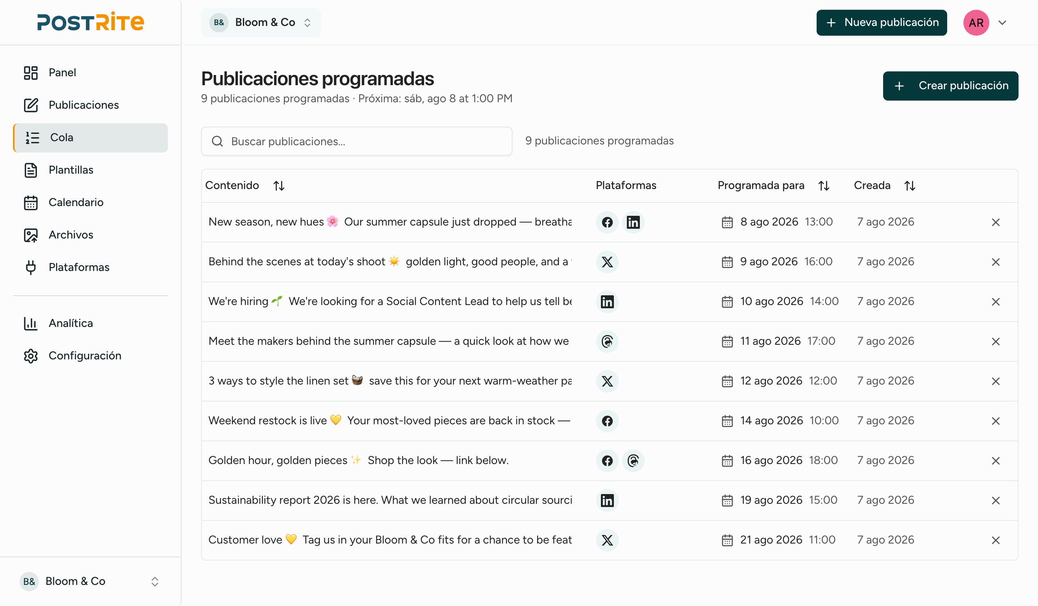Open the AR user account menu chevron
The image size is (1038, 606).
point(1003,23)
